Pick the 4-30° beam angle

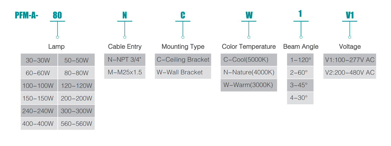pyautogui.click(x=300, y=98)
